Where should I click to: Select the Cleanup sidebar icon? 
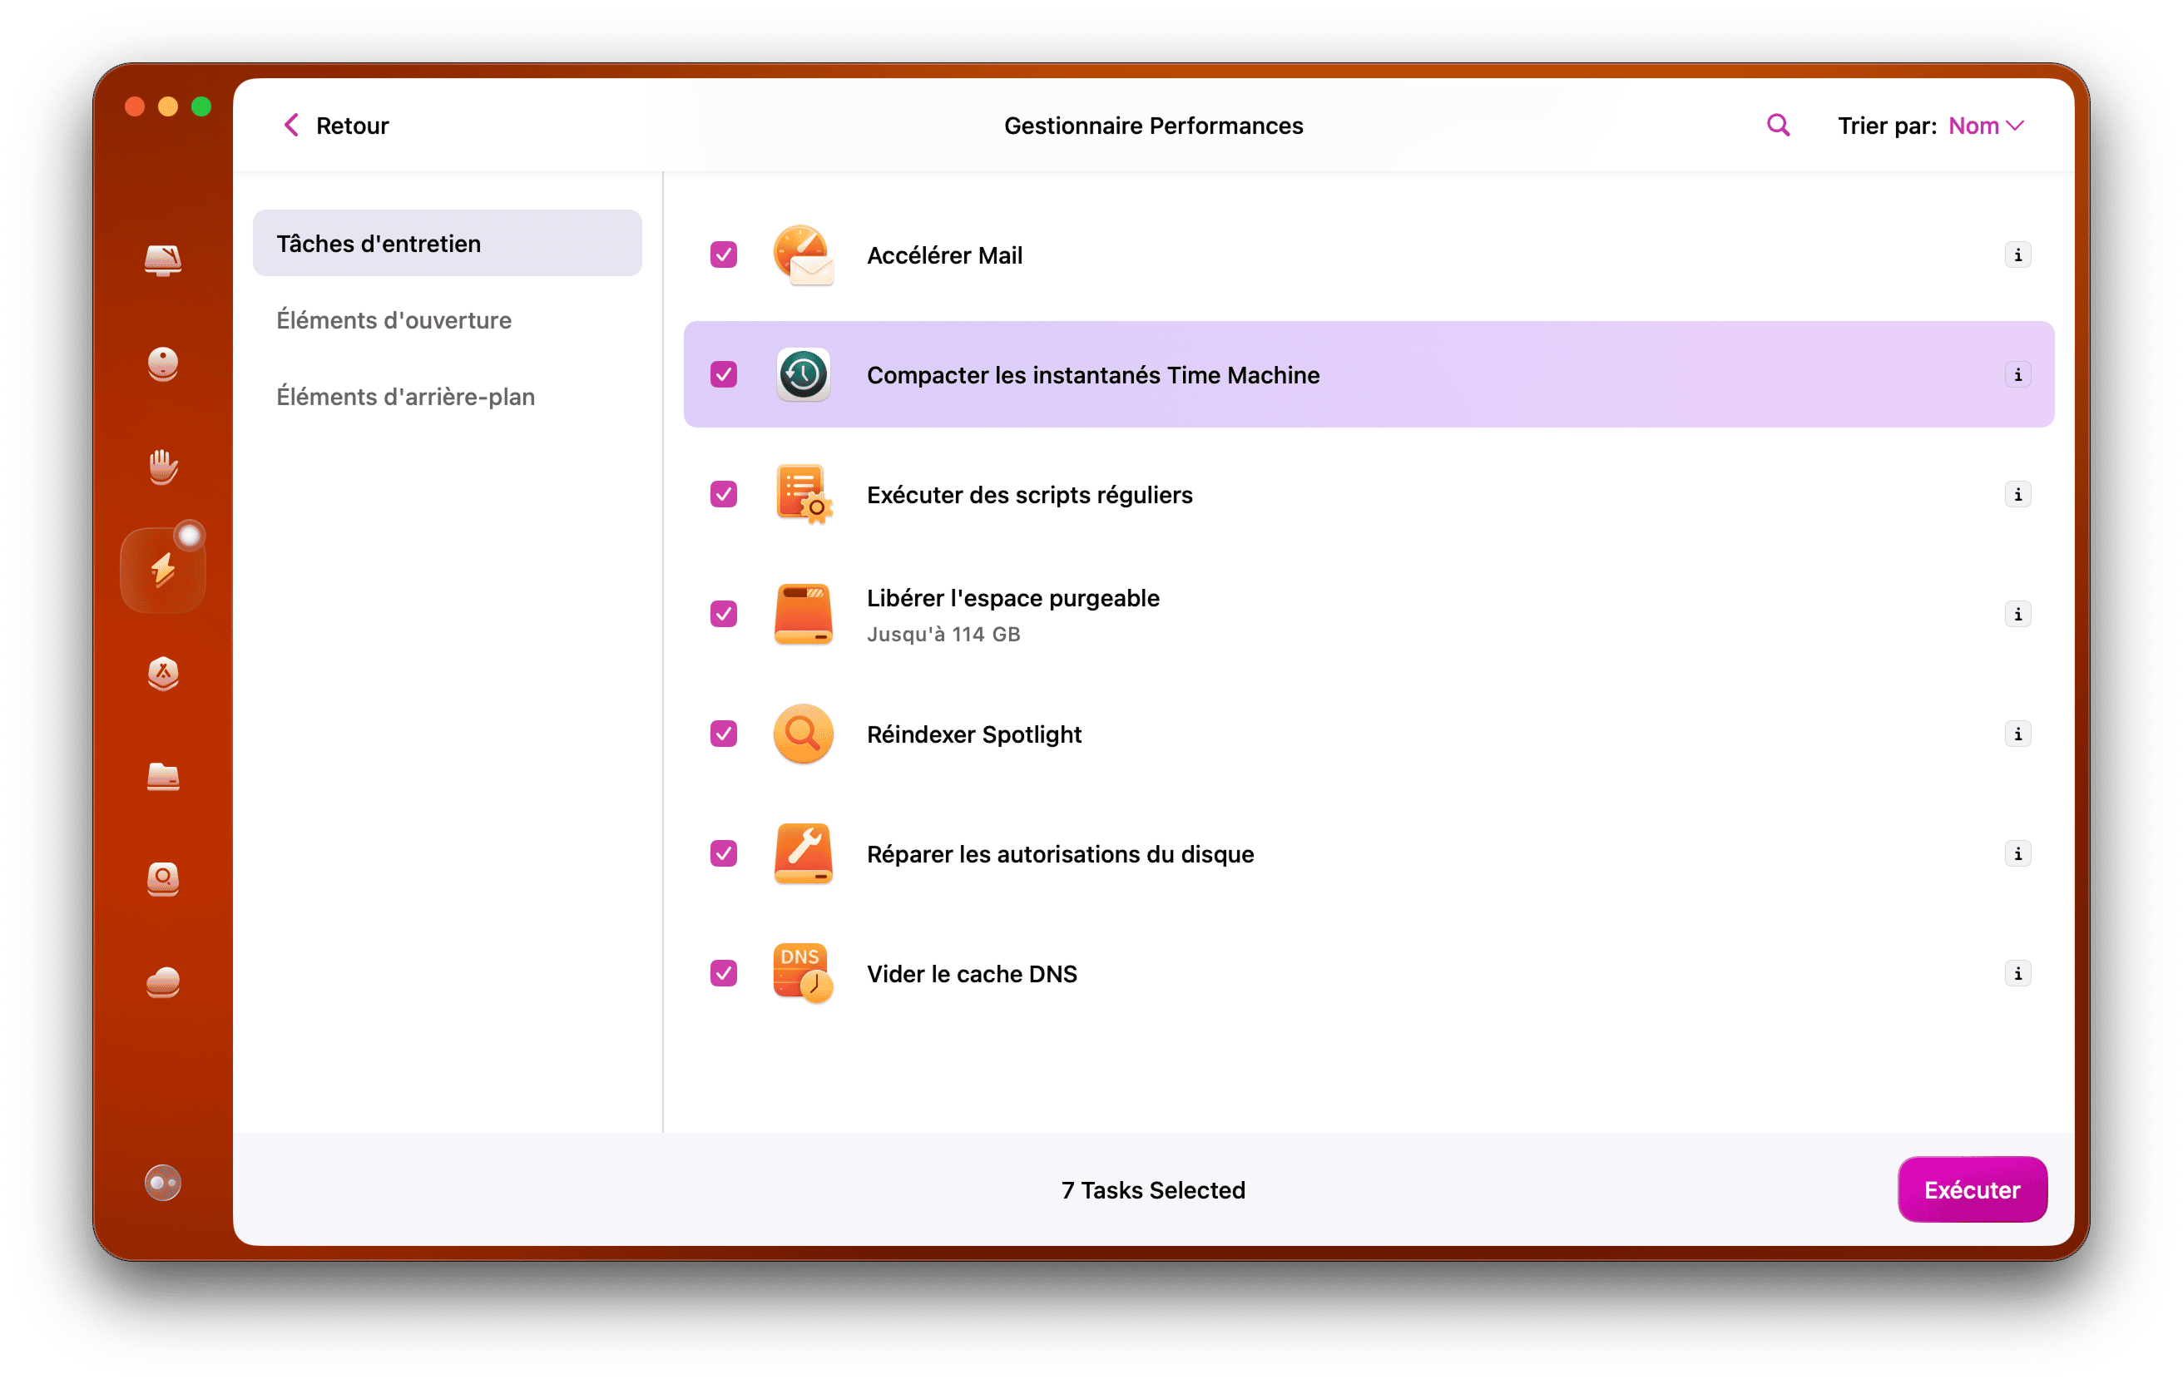[163, 364]
